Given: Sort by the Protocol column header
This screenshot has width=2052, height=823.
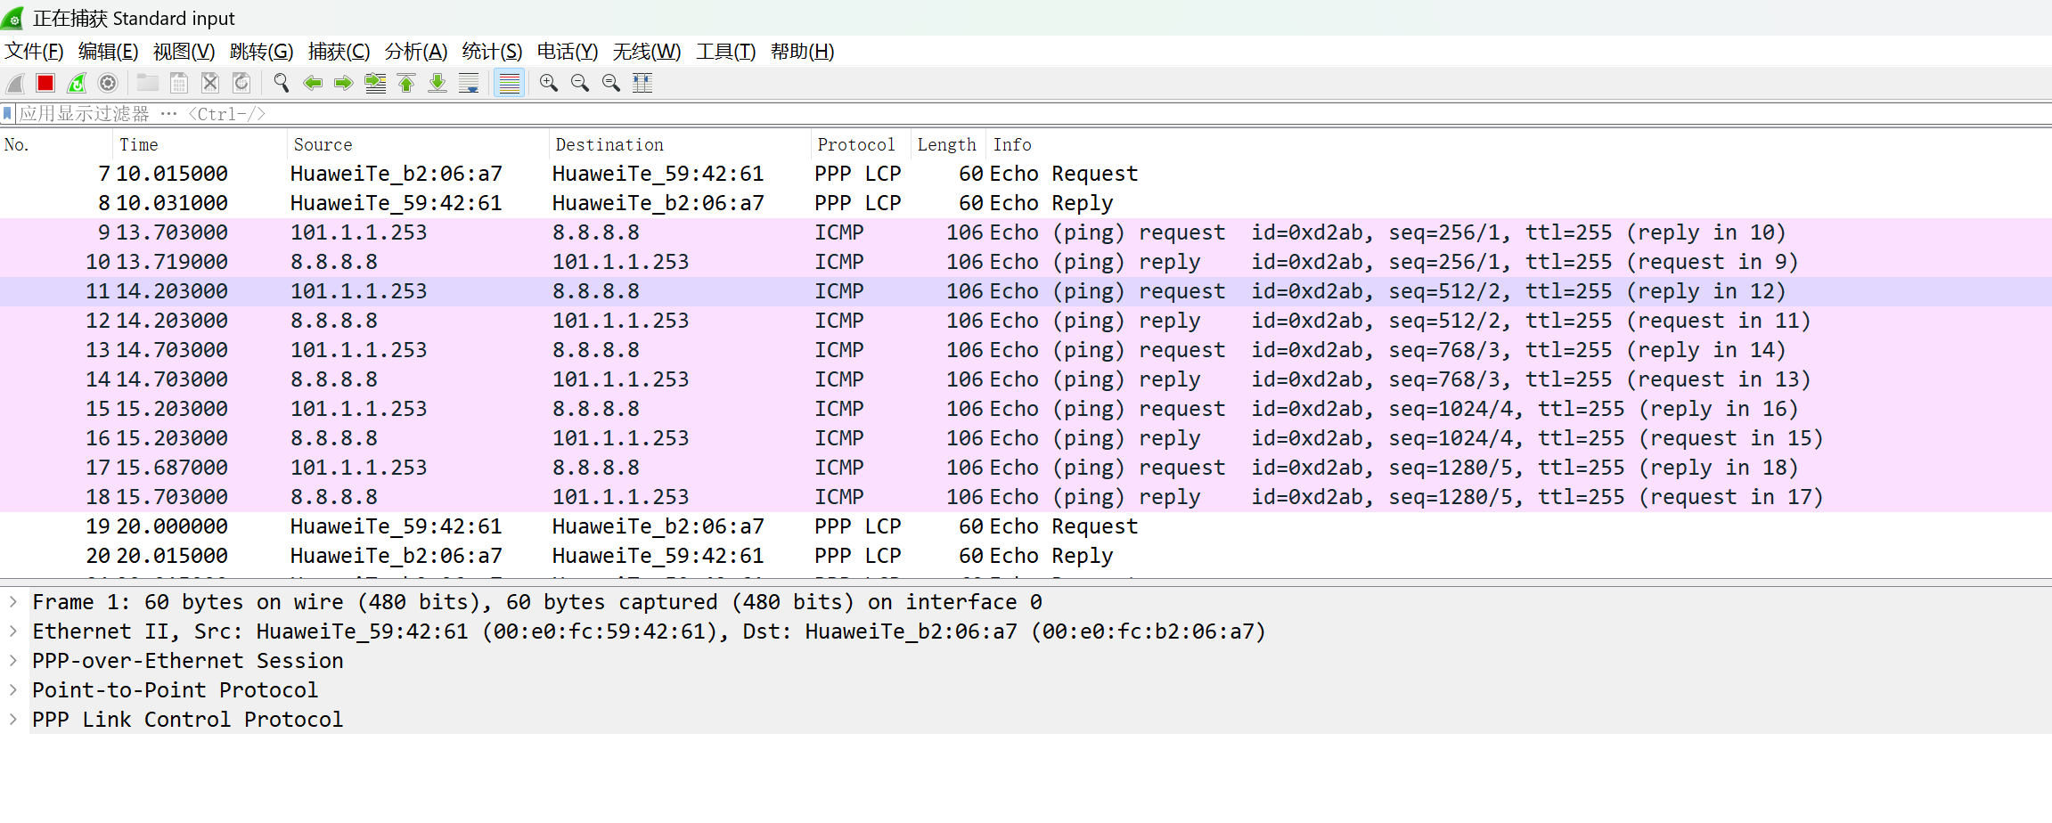Looking at the screenshot, I should 855,144.
